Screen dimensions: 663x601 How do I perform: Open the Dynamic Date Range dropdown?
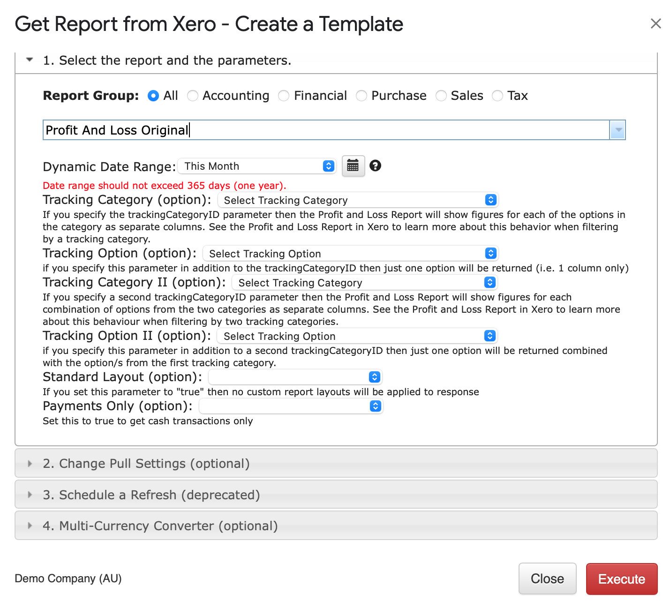[x=257, y=166]
